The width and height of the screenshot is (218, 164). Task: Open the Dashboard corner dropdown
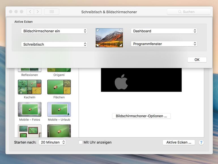(164, 31)
